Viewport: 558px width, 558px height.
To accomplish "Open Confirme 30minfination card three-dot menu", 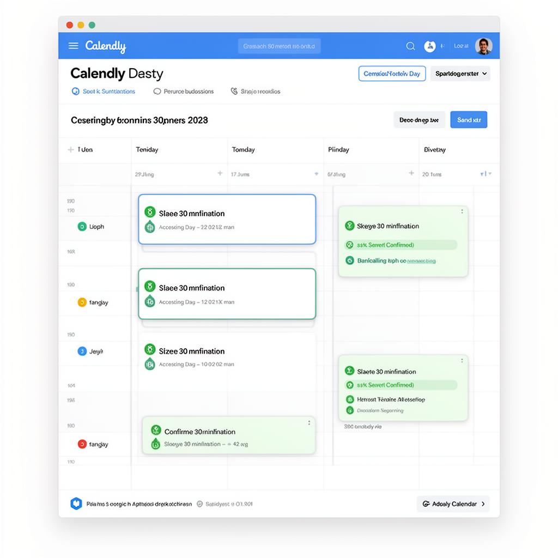I will [x=309, y=423].
